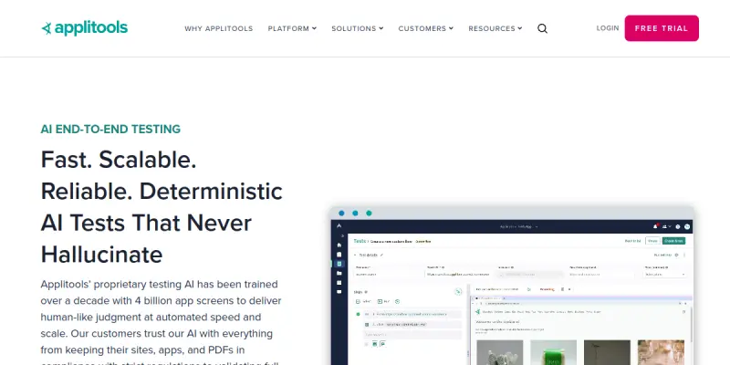
Task: Click the 'Tests' breadcrumb in product screenshot
Action: (360, 241)
